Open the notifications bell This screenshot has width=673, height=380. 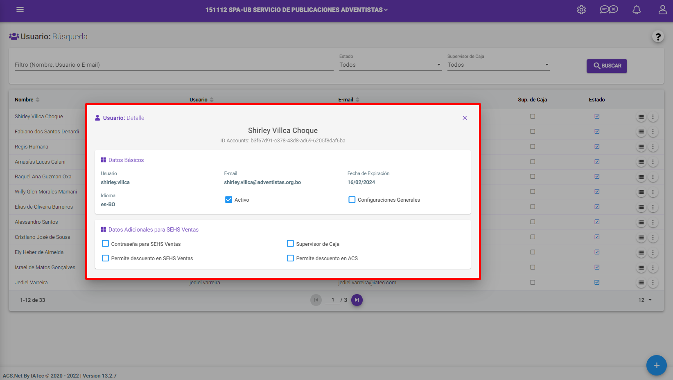(x=637, y=10)
